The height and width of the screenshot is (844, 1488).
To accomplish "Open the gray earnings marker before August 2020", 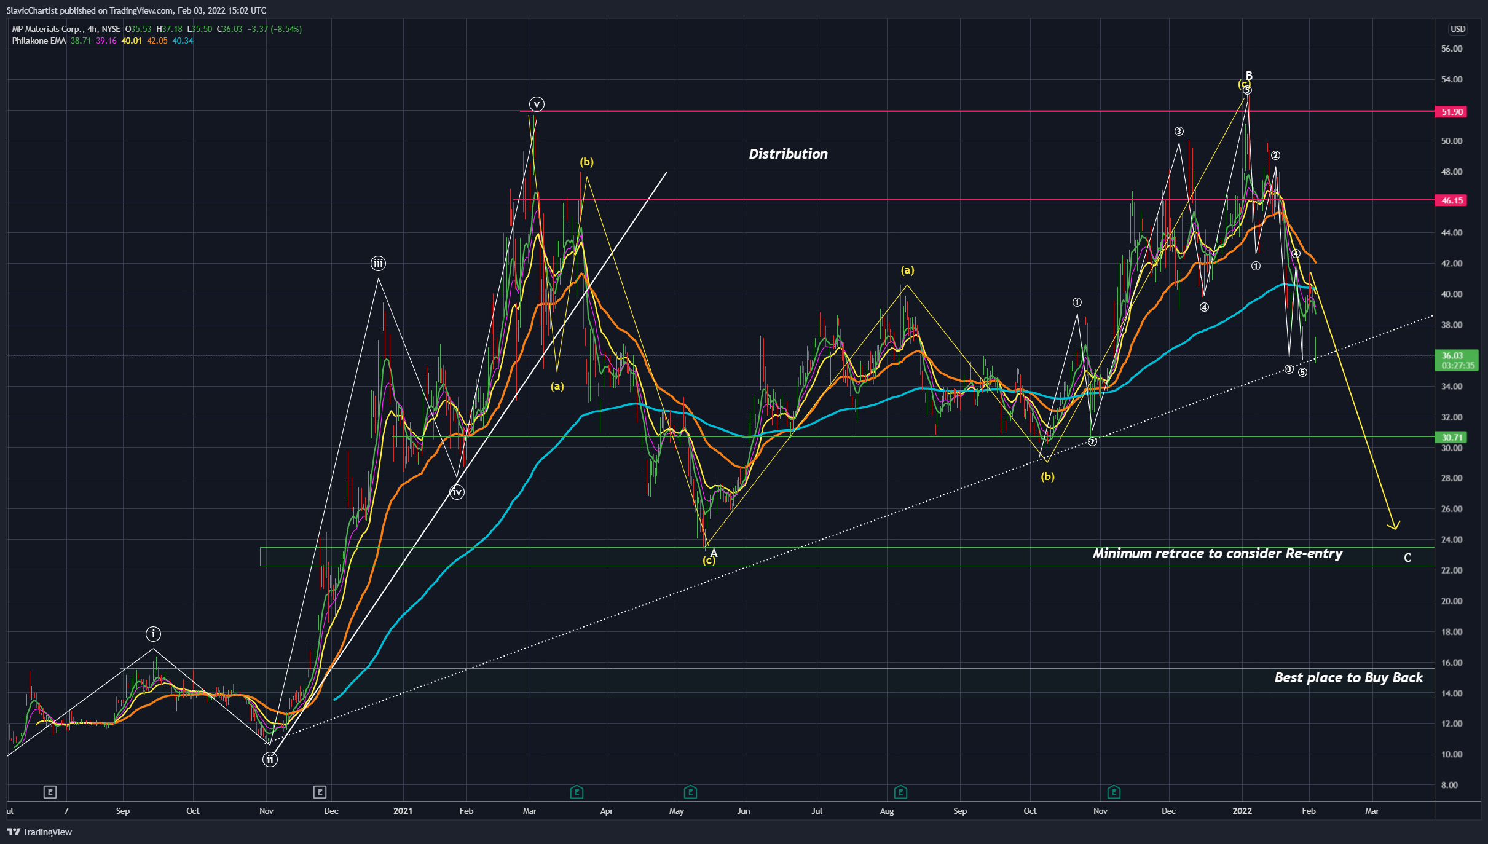I will 50,792.
